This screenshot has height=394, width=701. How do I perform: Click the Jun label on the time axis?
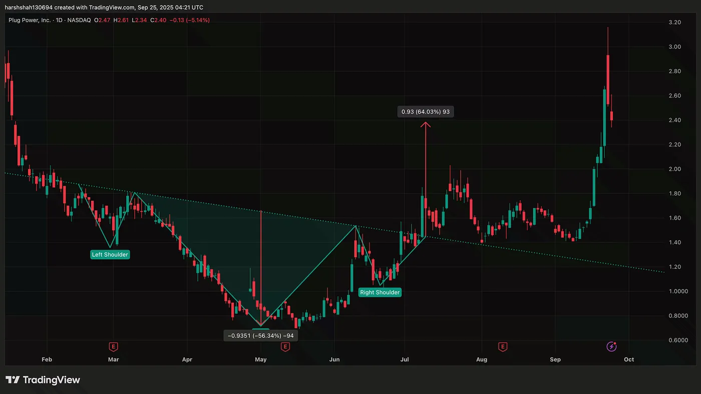[334, 359]
